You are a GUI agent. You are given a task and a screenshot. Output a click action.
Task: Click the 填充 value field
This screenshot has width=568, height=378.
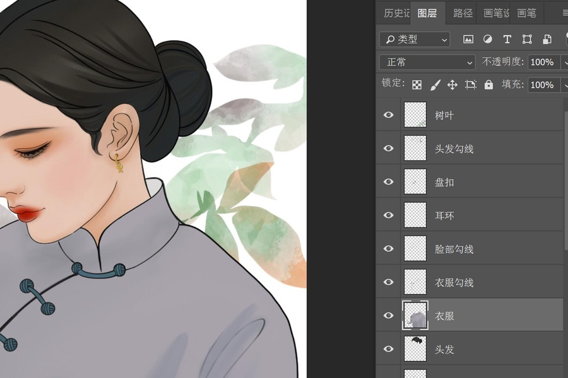click(543, 85)
